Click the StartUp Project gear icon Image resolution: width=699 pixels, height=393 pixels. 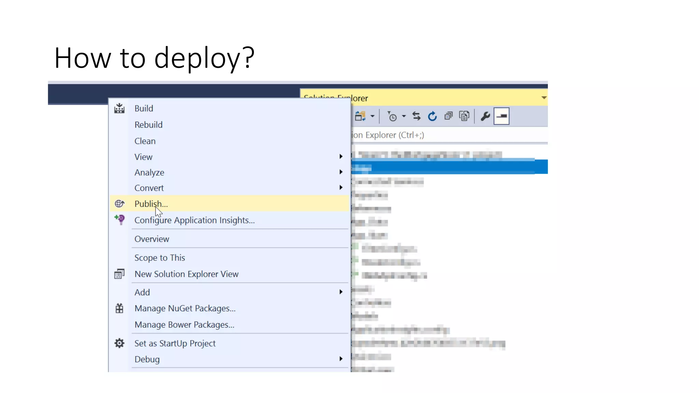tap(119, 343)
